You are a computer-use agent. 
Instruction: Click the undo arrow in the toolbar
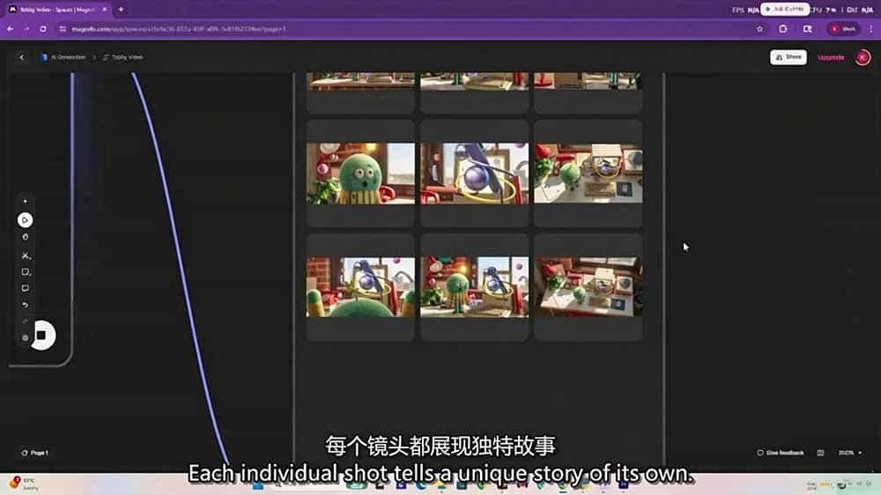click(x=26, y=305)
